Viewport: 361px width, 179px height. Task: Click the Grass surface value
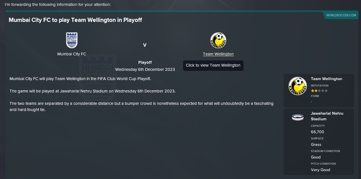click(316, 144)
